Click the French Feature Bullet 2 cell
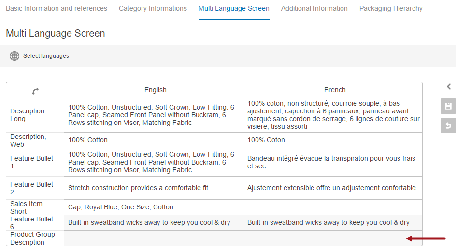This screenshot has height=247, width=456. click(x=333, y=188)
